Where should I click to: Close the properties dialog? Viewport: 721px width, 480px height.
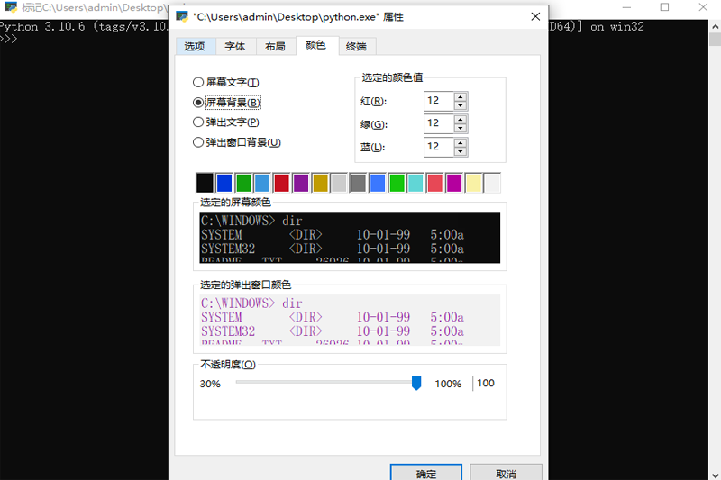point(535,17)
